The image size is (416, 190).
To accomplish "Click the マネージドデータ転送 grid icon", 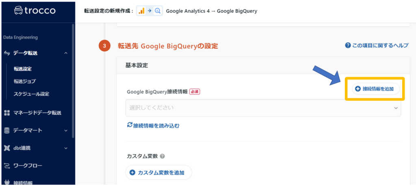I will [x=6, y=112].
